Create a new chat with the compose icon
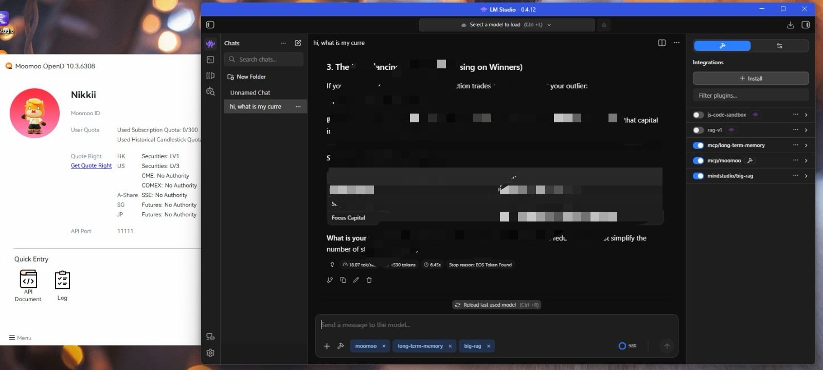Viewport: 823px width, 370px height. [298, 43]
